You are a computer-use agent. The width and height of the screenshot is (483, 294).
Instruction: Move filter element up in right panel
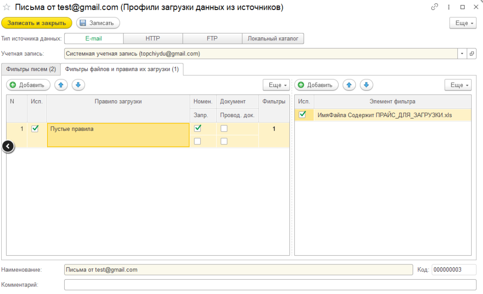pyautogui.click(x=349, y=85)
